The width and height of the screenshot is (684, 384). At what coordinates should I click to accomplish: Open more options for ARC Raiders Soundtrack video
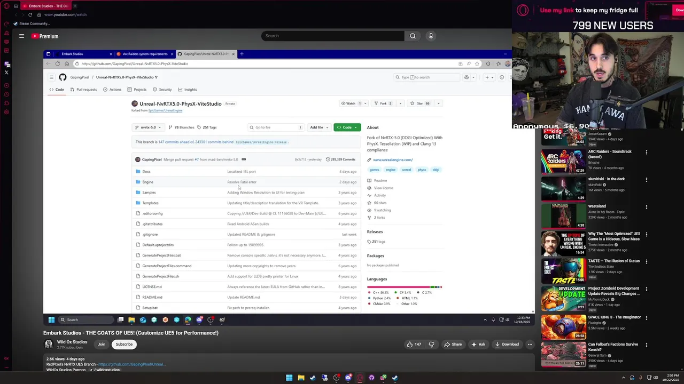click(646, 153)
